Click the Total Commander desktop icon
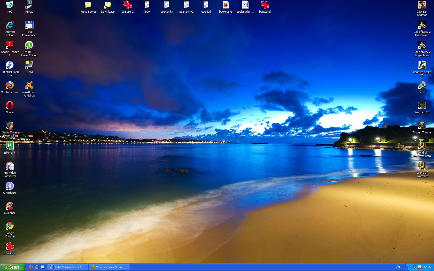Viewport: 434px width, 271px height. click(x=29, y=25)
